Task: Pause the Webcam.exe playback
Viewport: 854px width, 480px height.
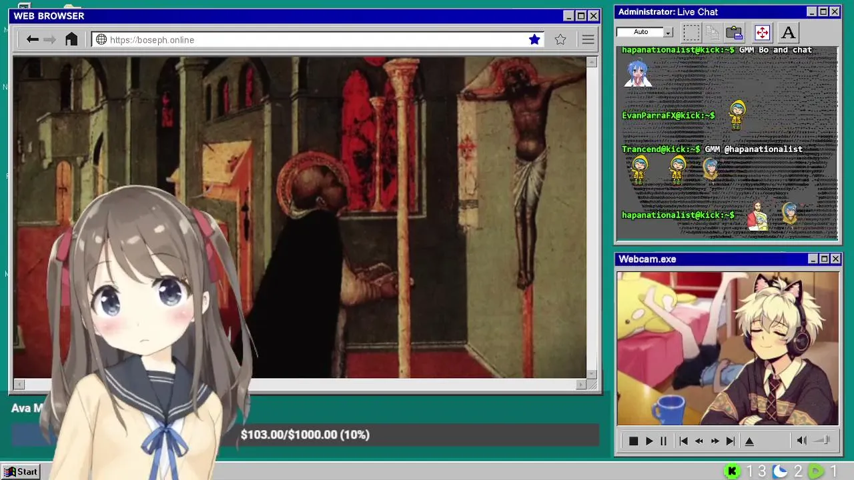Action: 663,441
